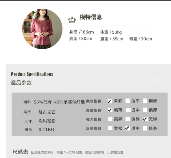Click the 尺碼表 size chart heading
This screenshot has height=158, width=171.
tap(20, 152)
